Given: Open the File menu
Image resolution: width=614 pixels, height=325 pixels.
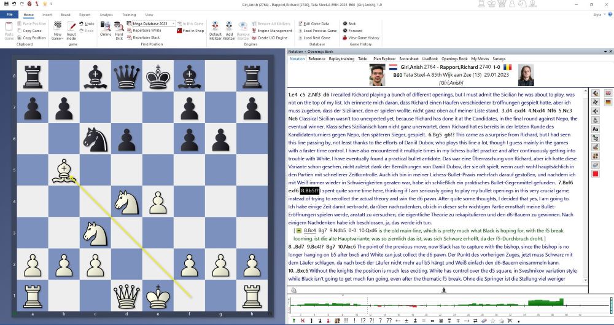Looking at the screenshot, I should point(9,15).
